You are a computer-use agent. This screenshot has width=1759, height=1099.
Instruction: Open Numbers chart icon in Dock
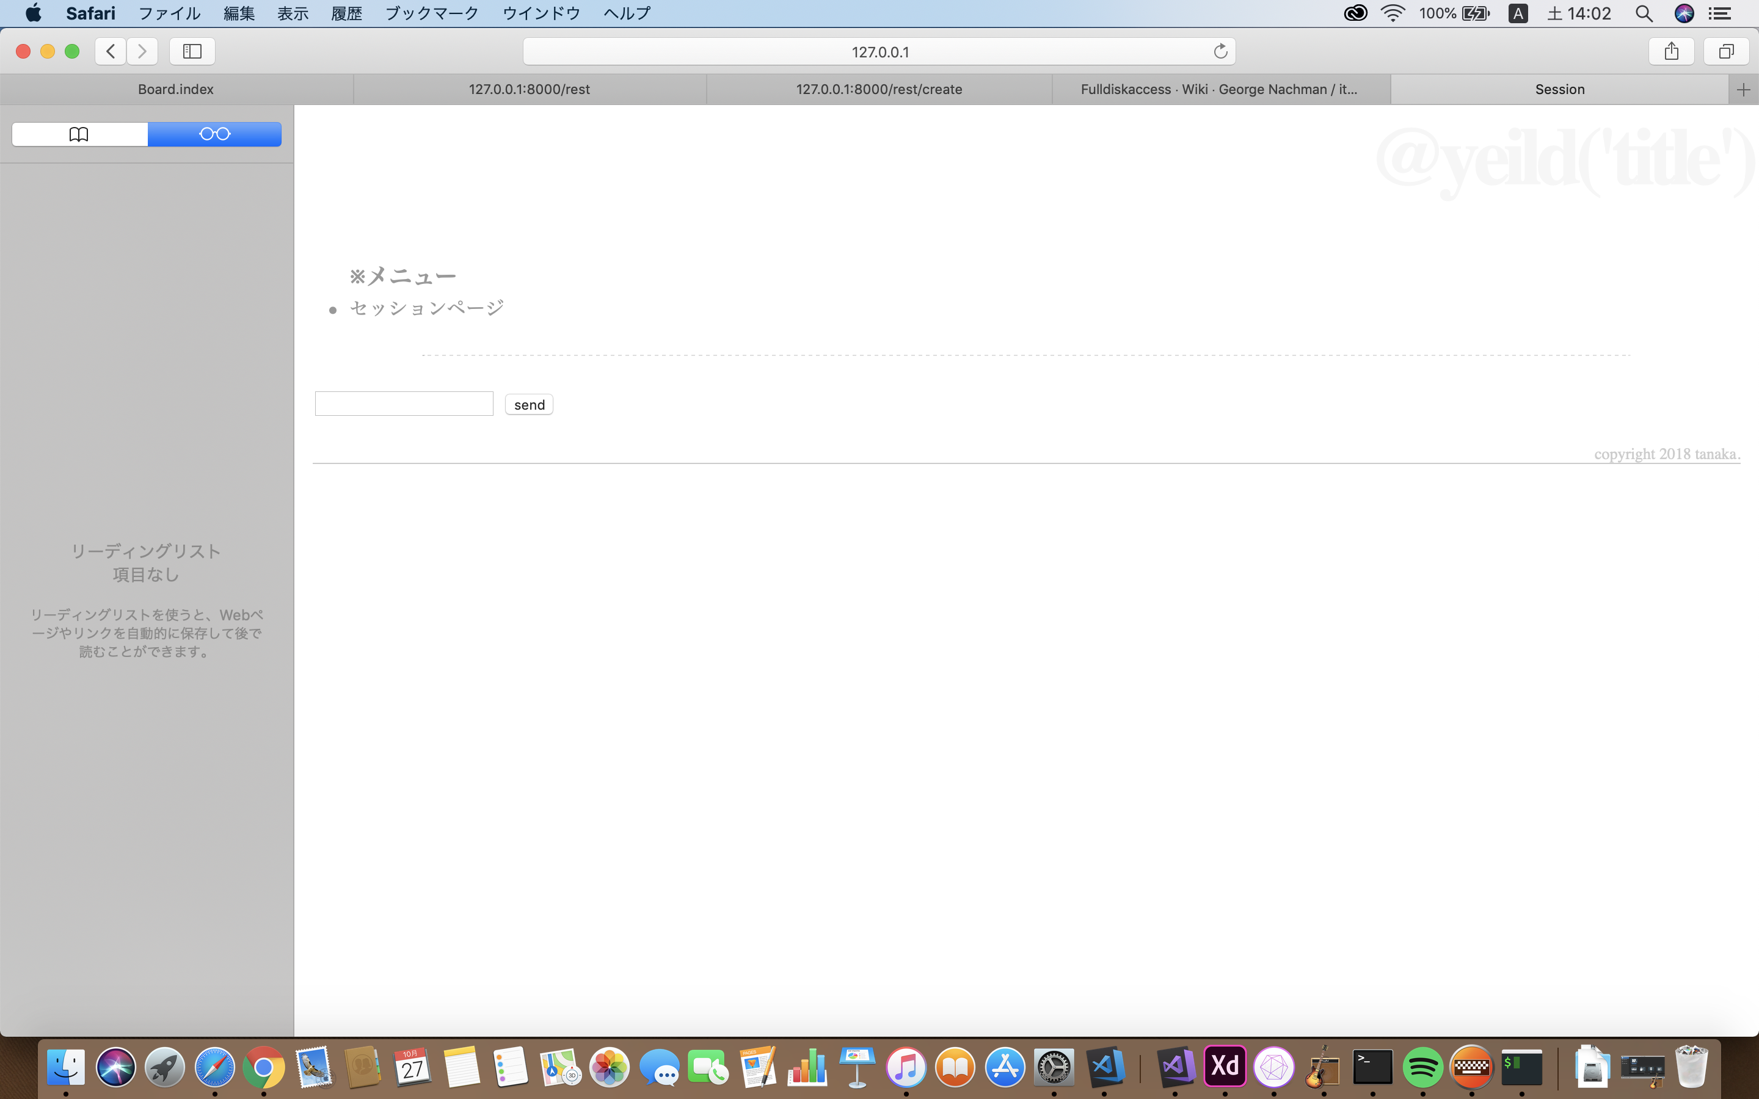(807, 1067)
